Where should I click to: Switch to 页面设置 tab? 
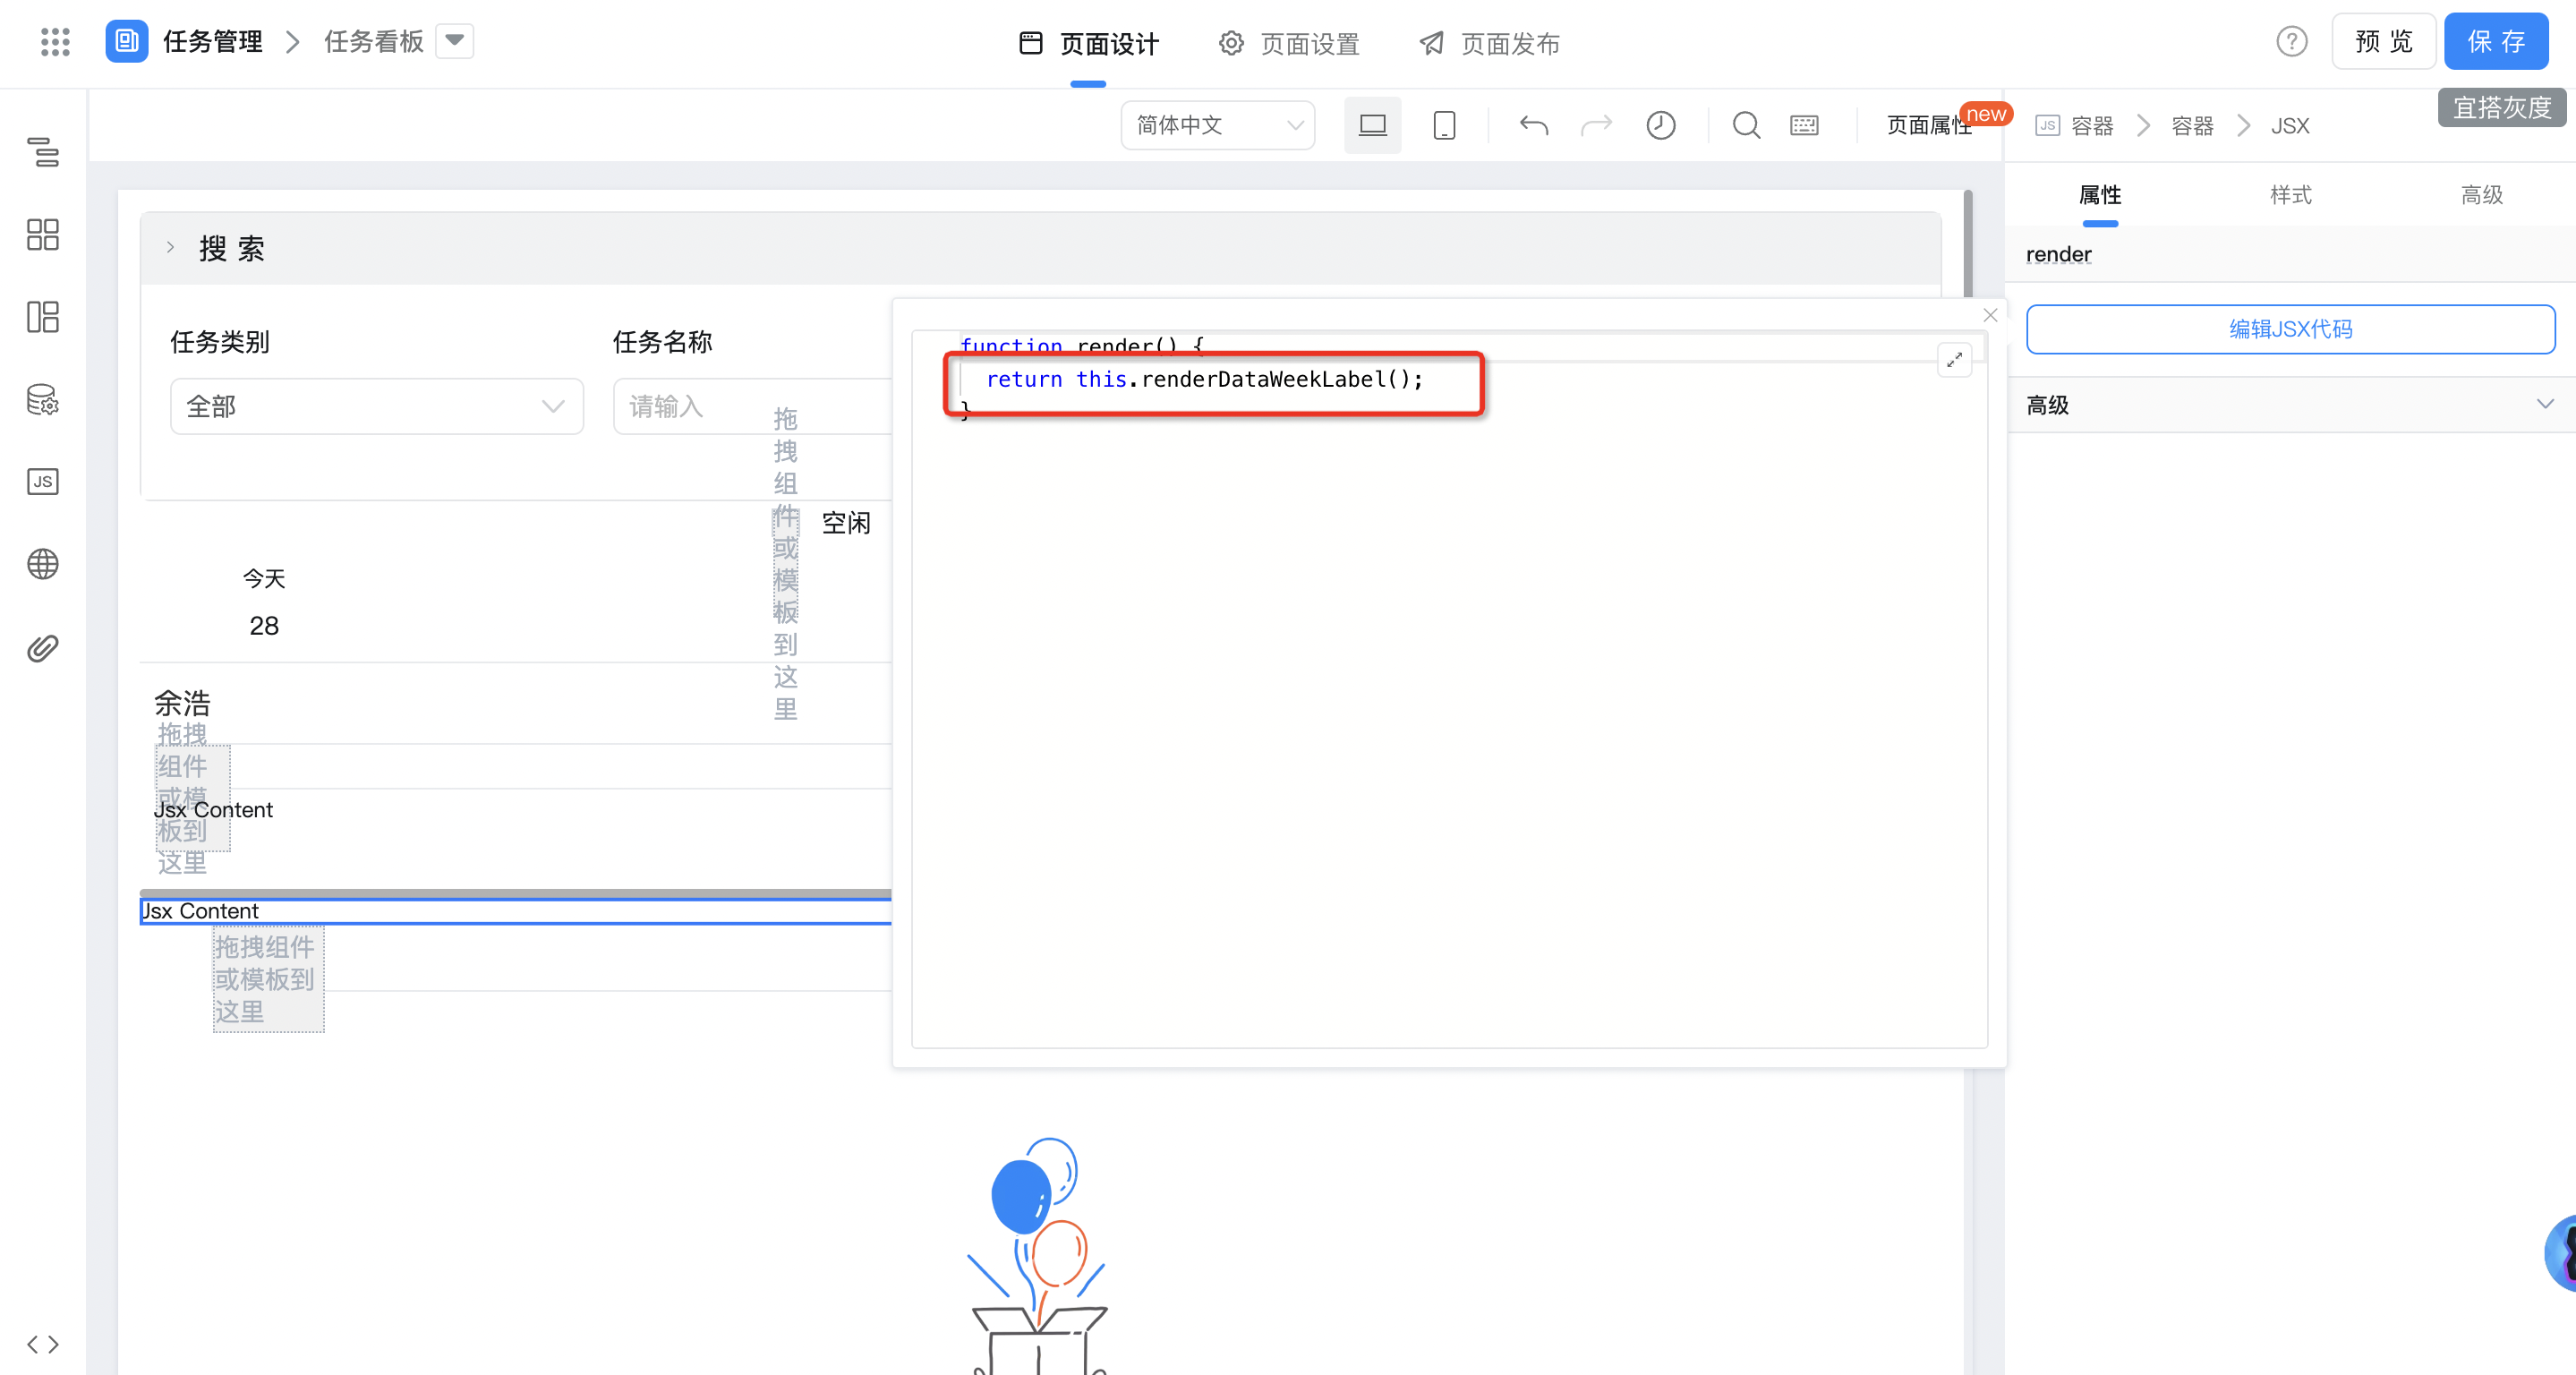[1290, 43]
